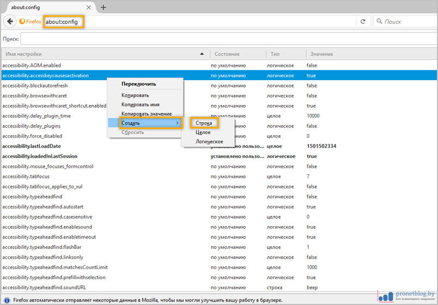
Task: Click the sort arrow in name column header
Action: 203,54
